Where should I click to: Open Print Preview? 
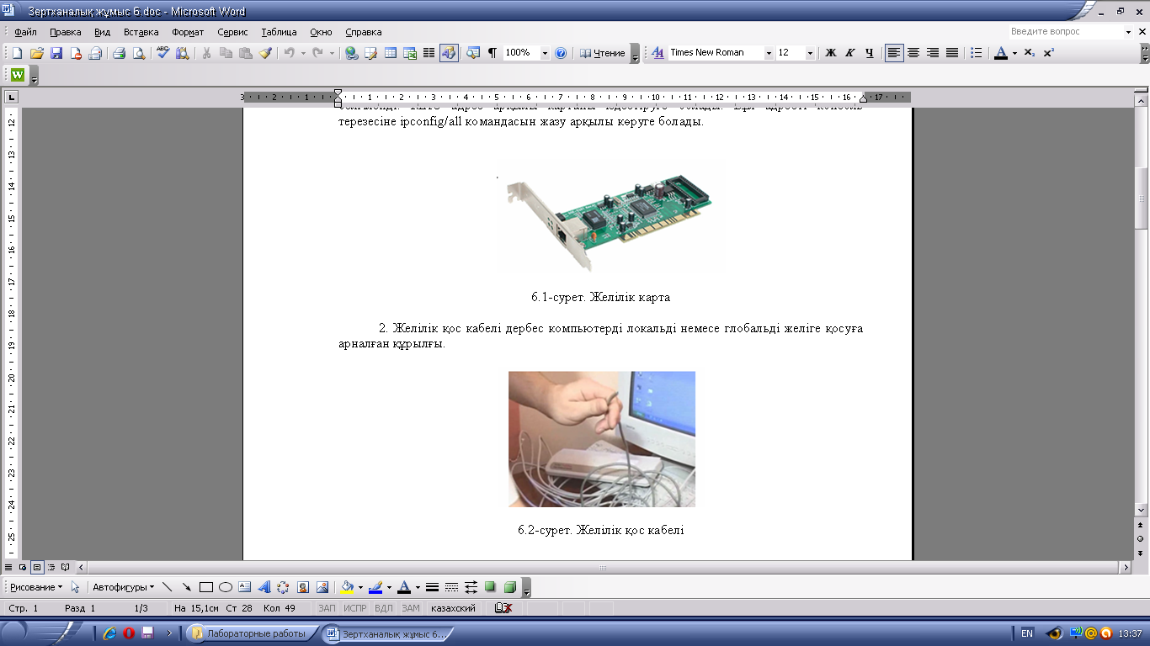coord(138,53)
